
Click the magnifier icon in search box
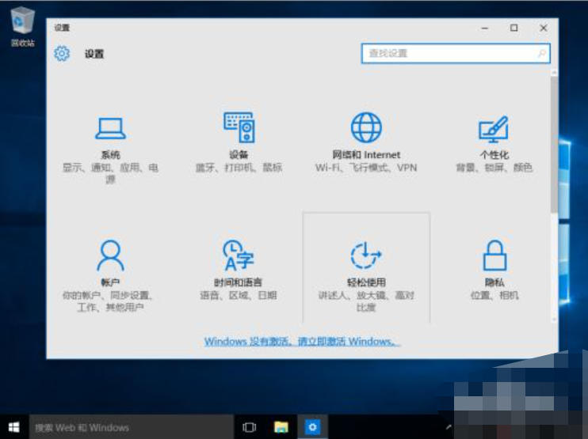pos(542,54)
